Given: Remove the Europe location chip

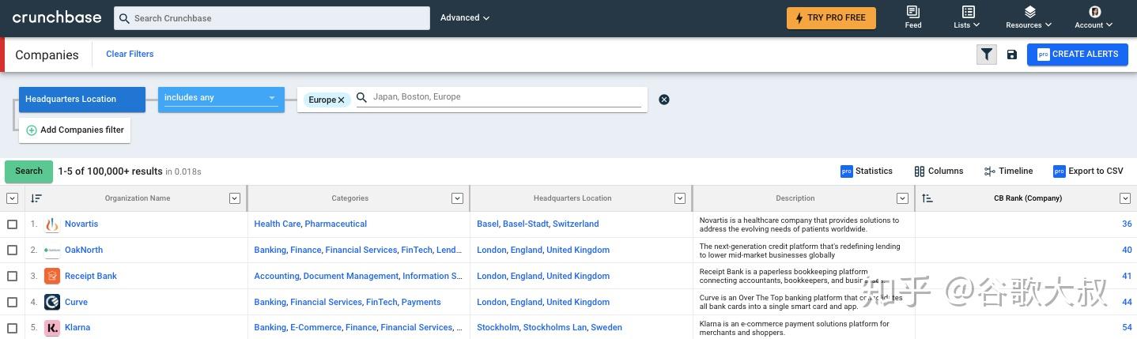Looking at the screenshot, I should click(x=342, y=100).
